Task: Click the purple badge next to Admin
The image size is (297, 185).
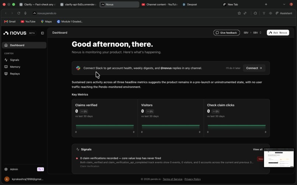Action: (x=40, y=169)
